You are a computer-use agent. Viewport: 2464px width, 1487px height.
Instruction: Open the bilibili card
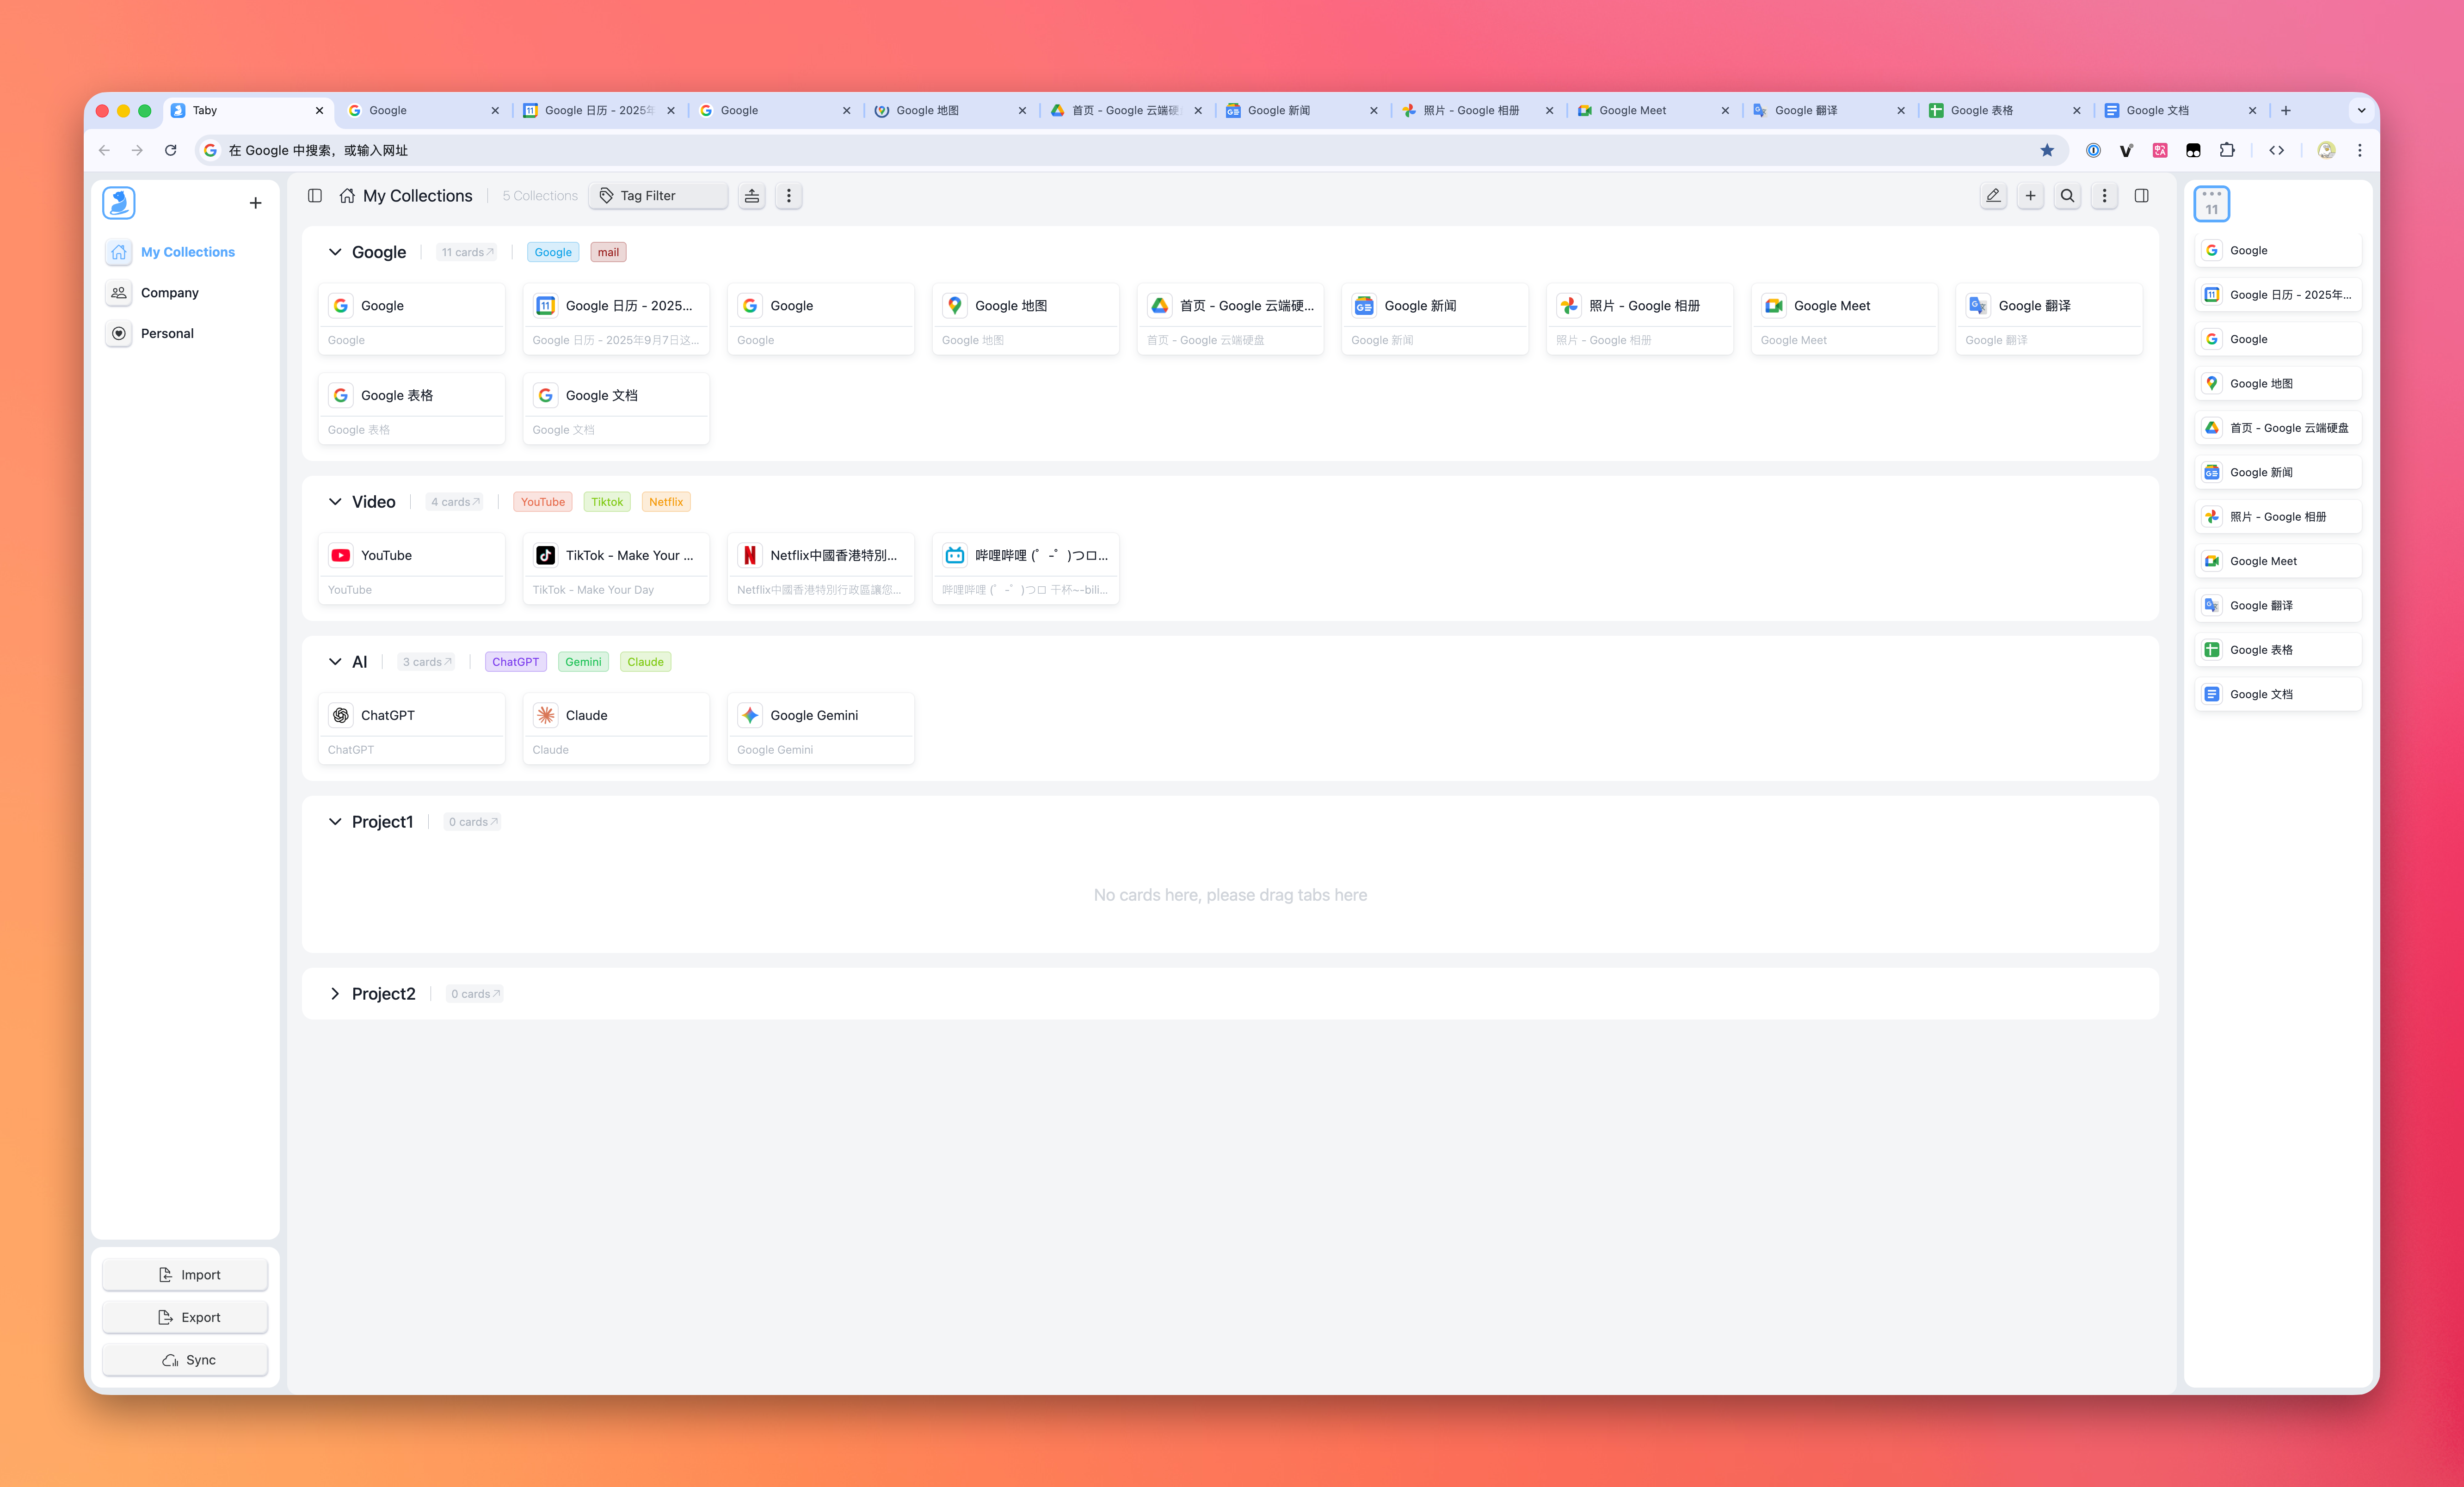click(1026, 569)
